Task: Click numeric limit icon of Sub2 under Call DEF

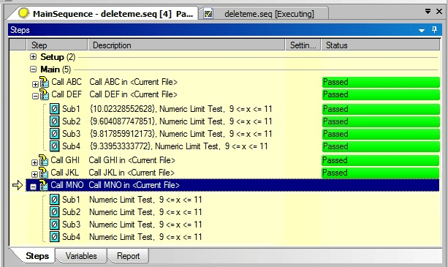Action: (55, 121)
